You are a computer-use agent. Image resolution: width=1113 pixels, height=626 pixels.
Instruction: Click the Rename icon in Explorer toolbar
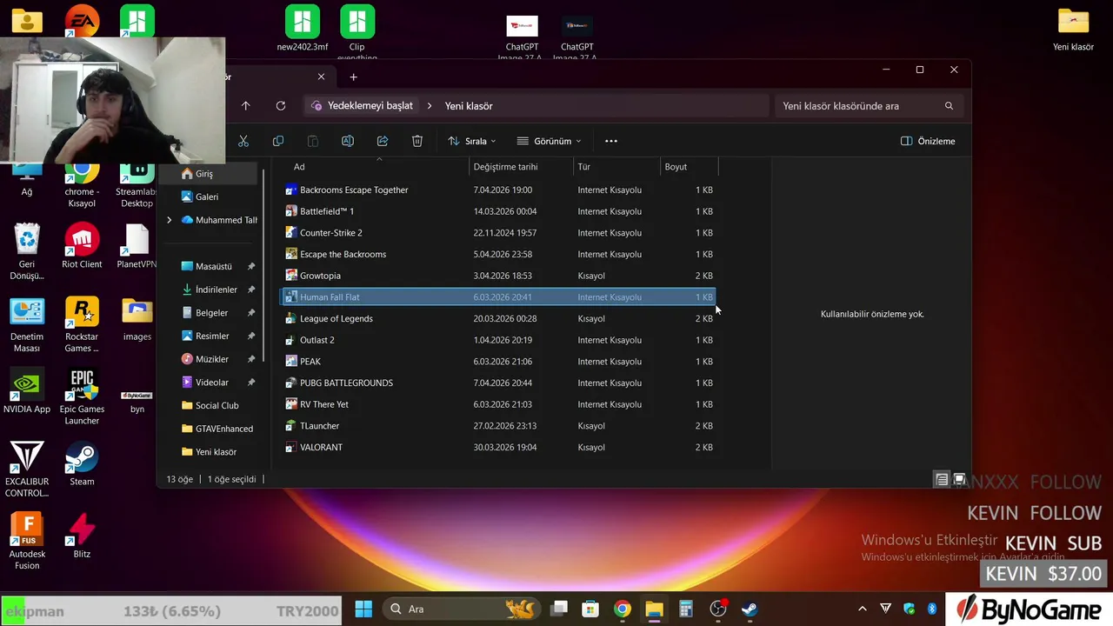[x=348, y=141]
